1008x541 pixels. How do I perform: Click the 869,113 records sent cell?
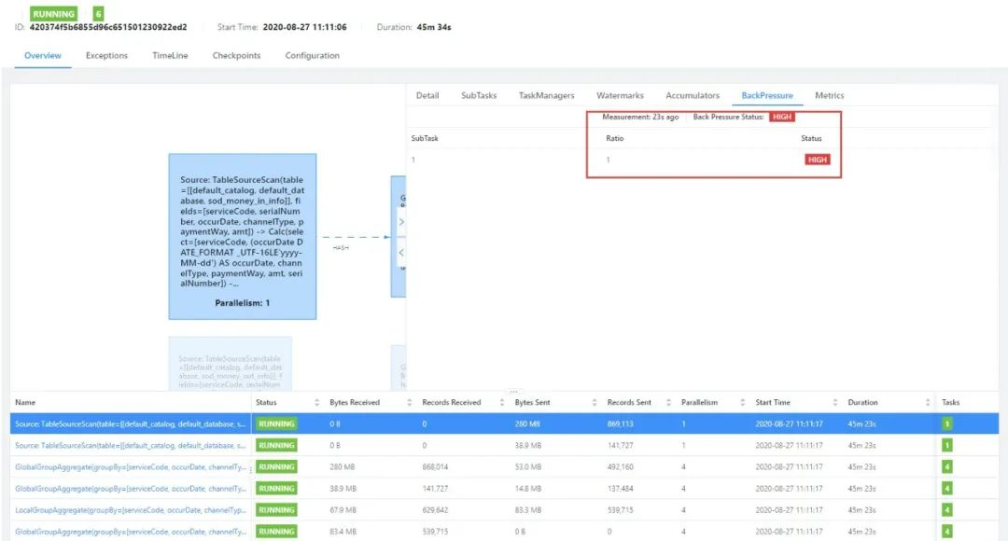(x=621, y=424)
